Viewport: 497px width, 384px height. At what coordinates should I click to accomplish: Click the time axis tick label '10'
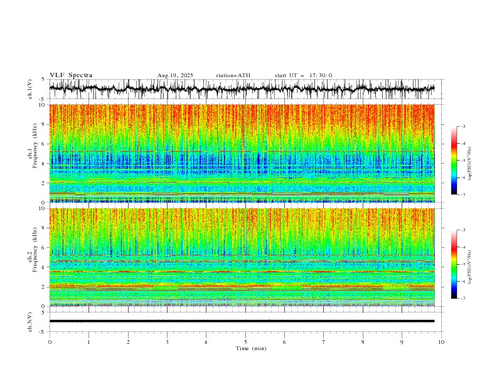coord(441,342)
